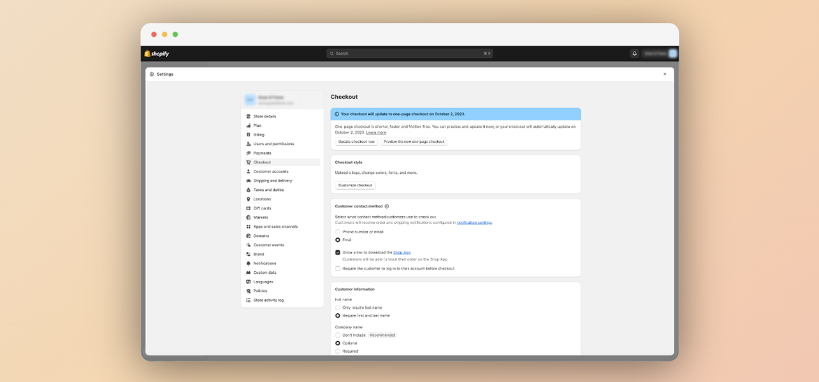Open the 'notification settings' link
819x382 pixels.
[474, 223]
